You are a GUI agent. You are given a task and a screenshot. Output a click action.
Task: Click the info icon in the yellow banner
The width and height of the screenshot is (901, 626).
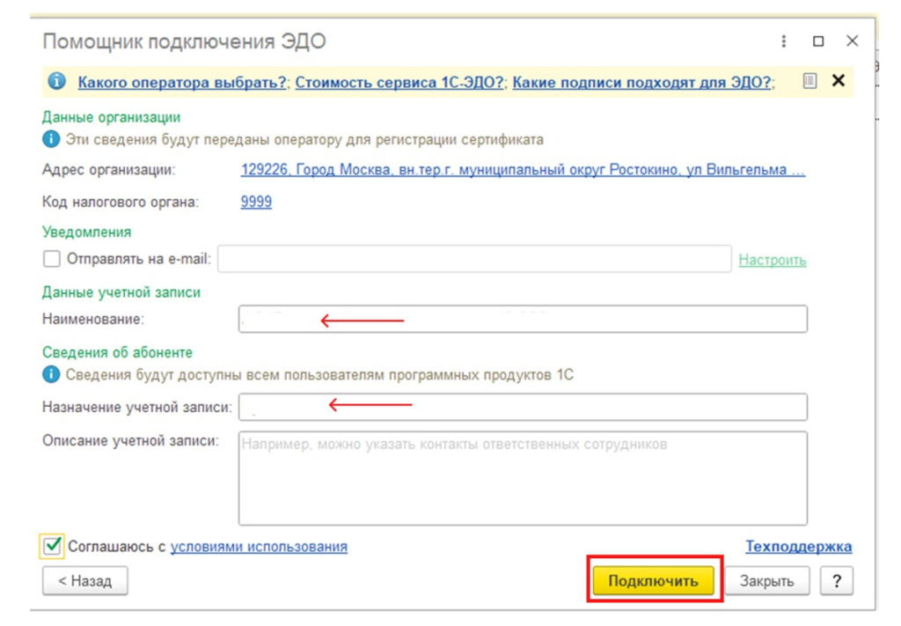point(56,81)
